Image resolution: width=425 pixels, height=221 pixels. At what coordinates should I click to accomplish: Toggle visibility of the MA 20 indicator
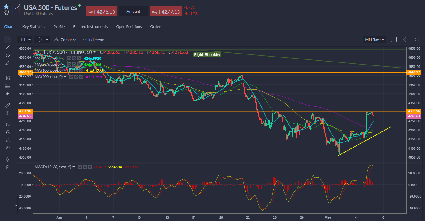[69, 58]
